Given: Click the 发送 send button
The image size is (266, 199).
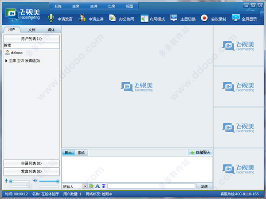Looking at the screenshot, I should click(x=204, y=186).
